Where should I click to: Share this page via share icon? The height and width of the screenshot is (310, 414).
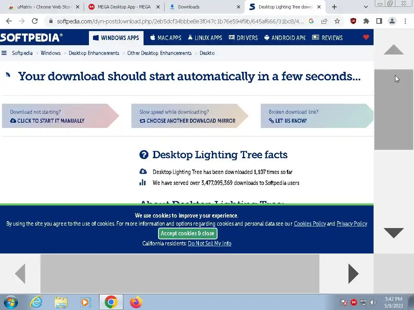point(324,21)
